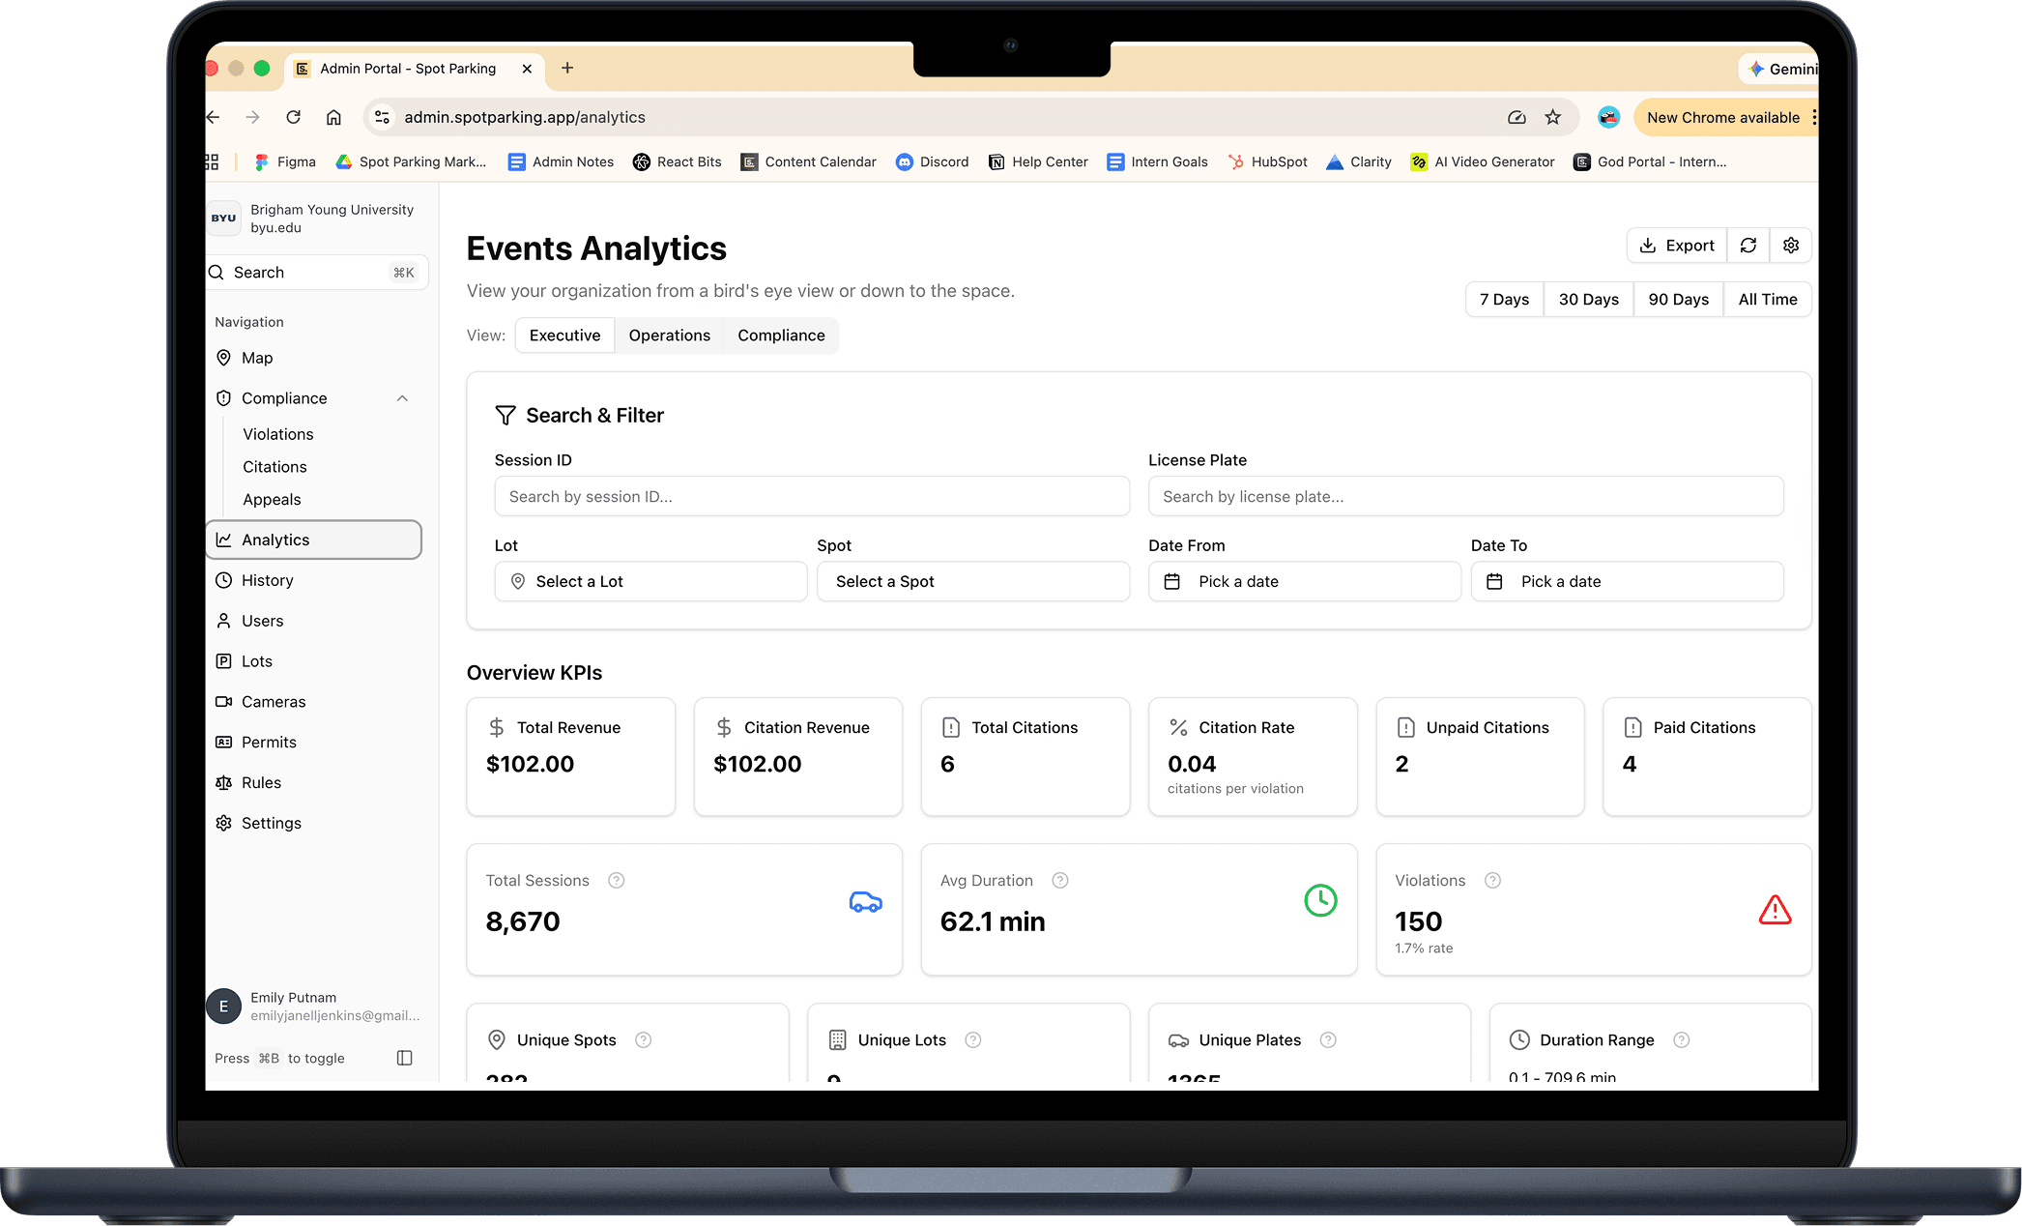Click the Export button
The height and width of the screenshot is (1226, 2022).
coord(1676,245)
